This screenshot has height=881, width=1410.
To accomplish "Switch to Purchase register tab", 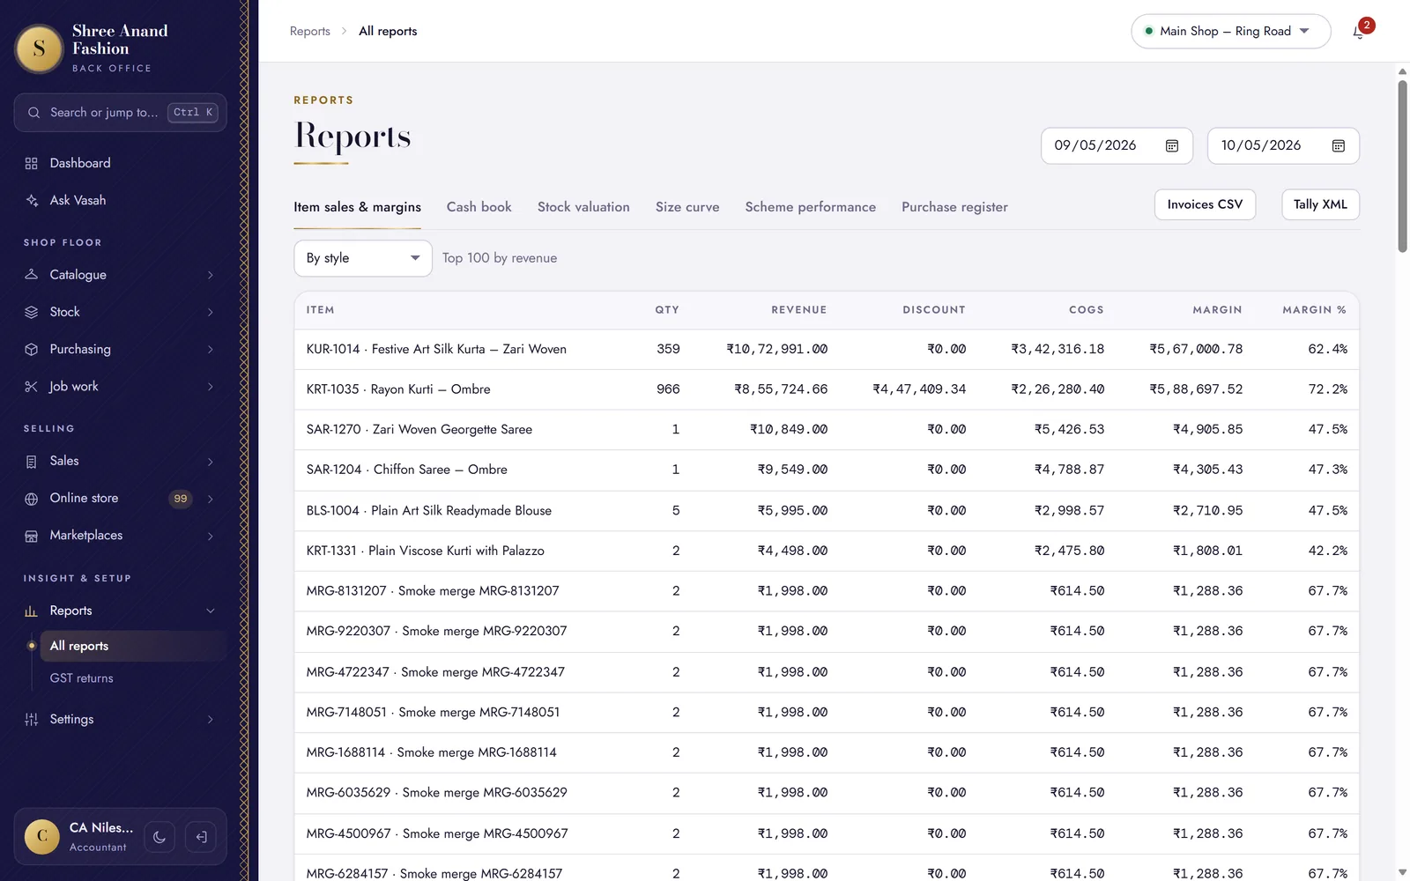I will coord(954,207).
